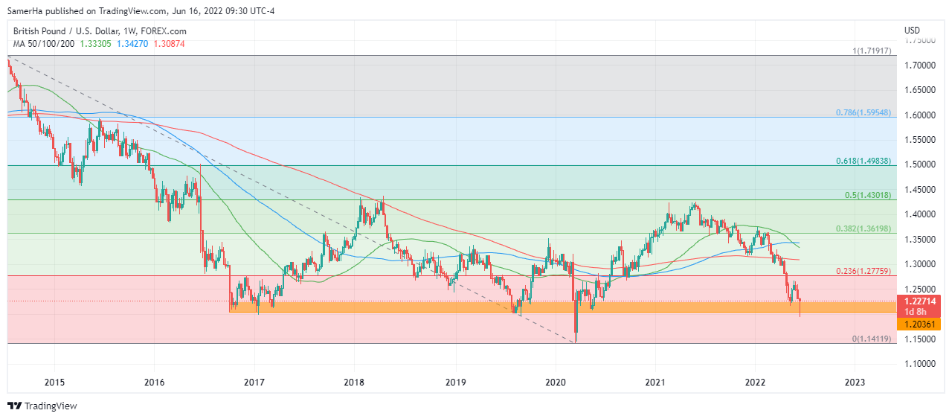952x419 pixels.
Task: Select the 0.236 (1.27759) Fibonacci level label
Action: click(861, 272)
